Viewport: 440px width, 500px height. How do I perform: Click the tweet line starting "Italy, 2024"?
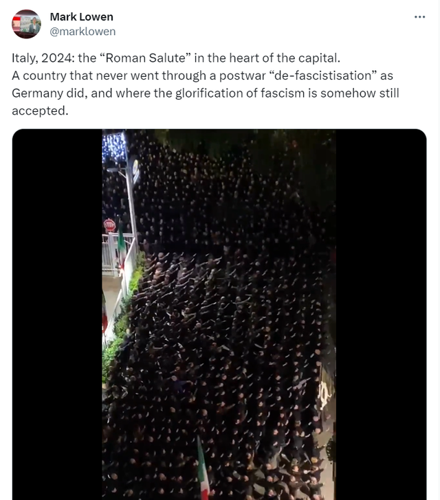(176, 58)
